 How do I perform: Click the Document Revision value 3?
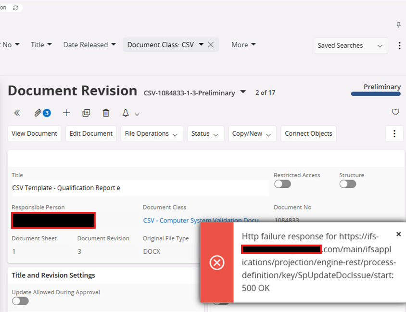coord(79,252)
